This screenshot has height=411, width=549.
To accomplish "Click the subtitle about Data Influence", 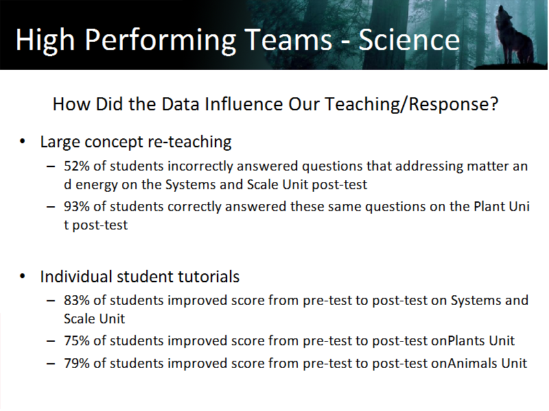I will 275,104.
